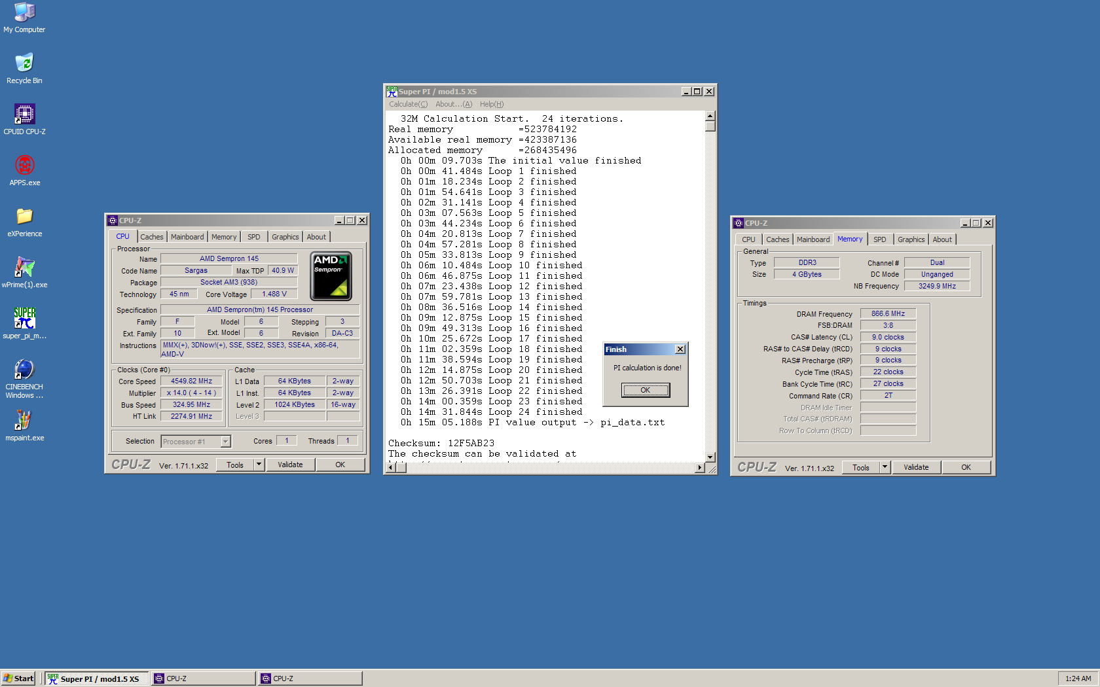Viewport: 1100px width, 687px height.
Task: Switch to Mainboard tab in left CPU-Z
Action: (x=187, y=237)
